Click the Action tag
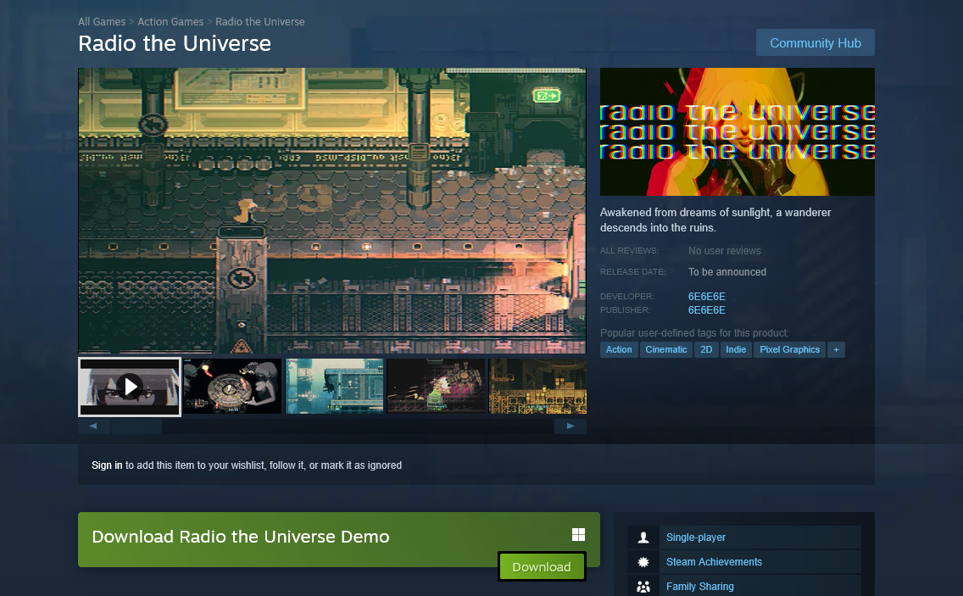This screenshot has width=963, height=596. pos(619,349)
